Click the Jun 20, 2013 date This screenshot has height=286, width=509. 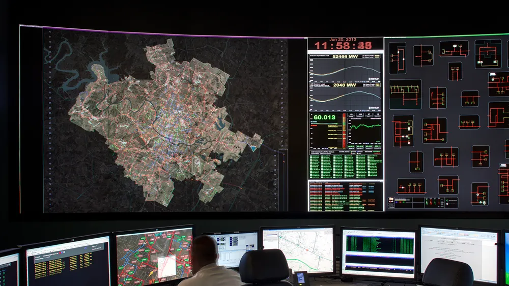[x=342, y=39]
